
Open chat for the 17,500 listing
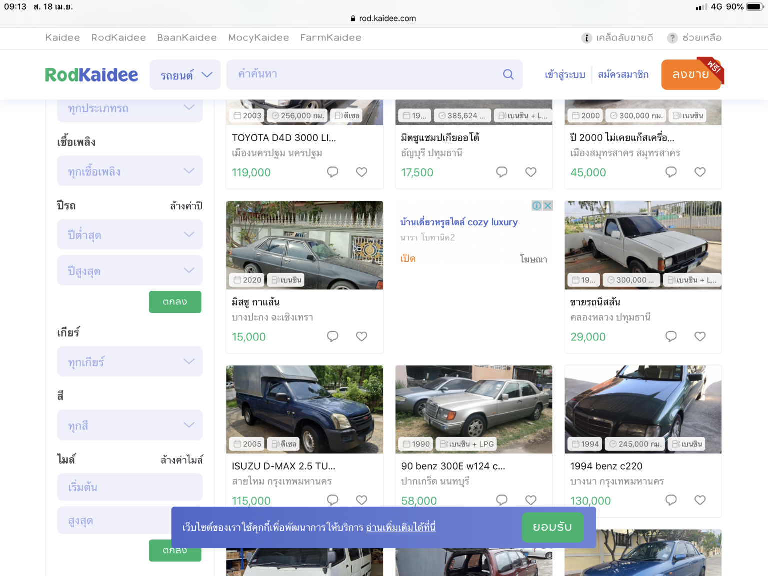tap(502, 172)
